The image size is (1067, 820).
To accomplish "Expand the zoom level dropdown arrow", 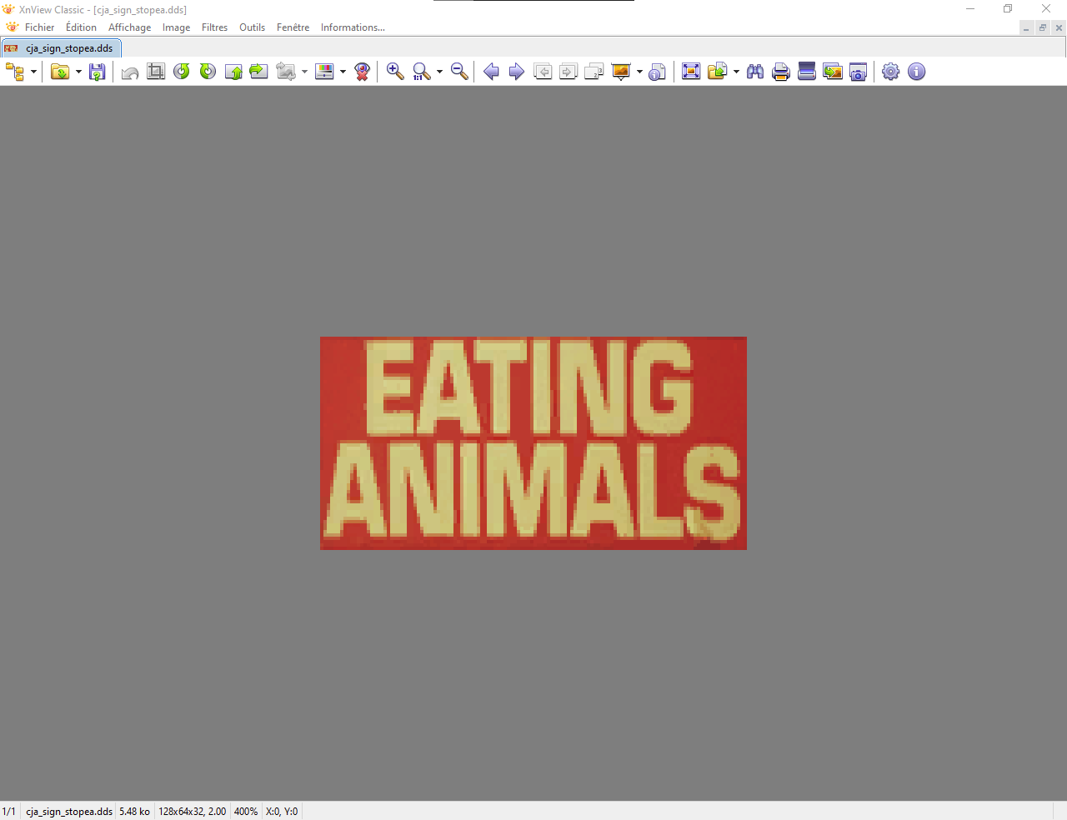I will 439,72.
